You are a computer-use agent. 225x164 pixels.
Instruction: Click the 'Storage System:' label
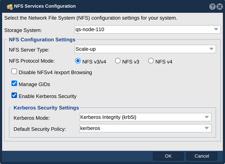pos(23,30)
